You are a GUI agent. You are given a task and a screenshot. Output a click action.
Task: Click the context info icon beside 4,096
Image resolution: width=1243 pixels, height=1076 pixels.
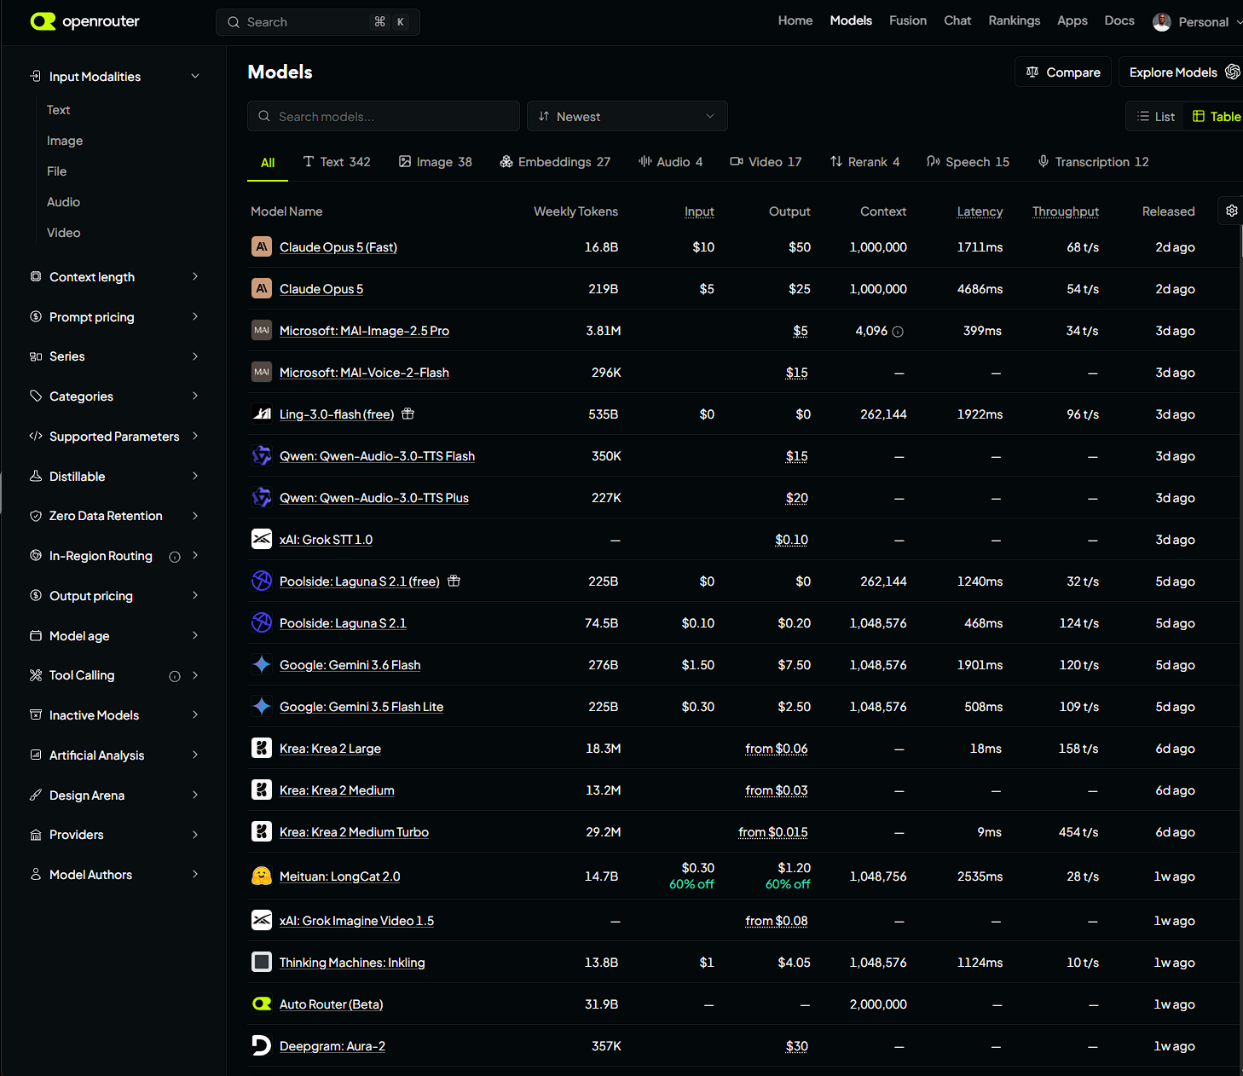(898, 331)
